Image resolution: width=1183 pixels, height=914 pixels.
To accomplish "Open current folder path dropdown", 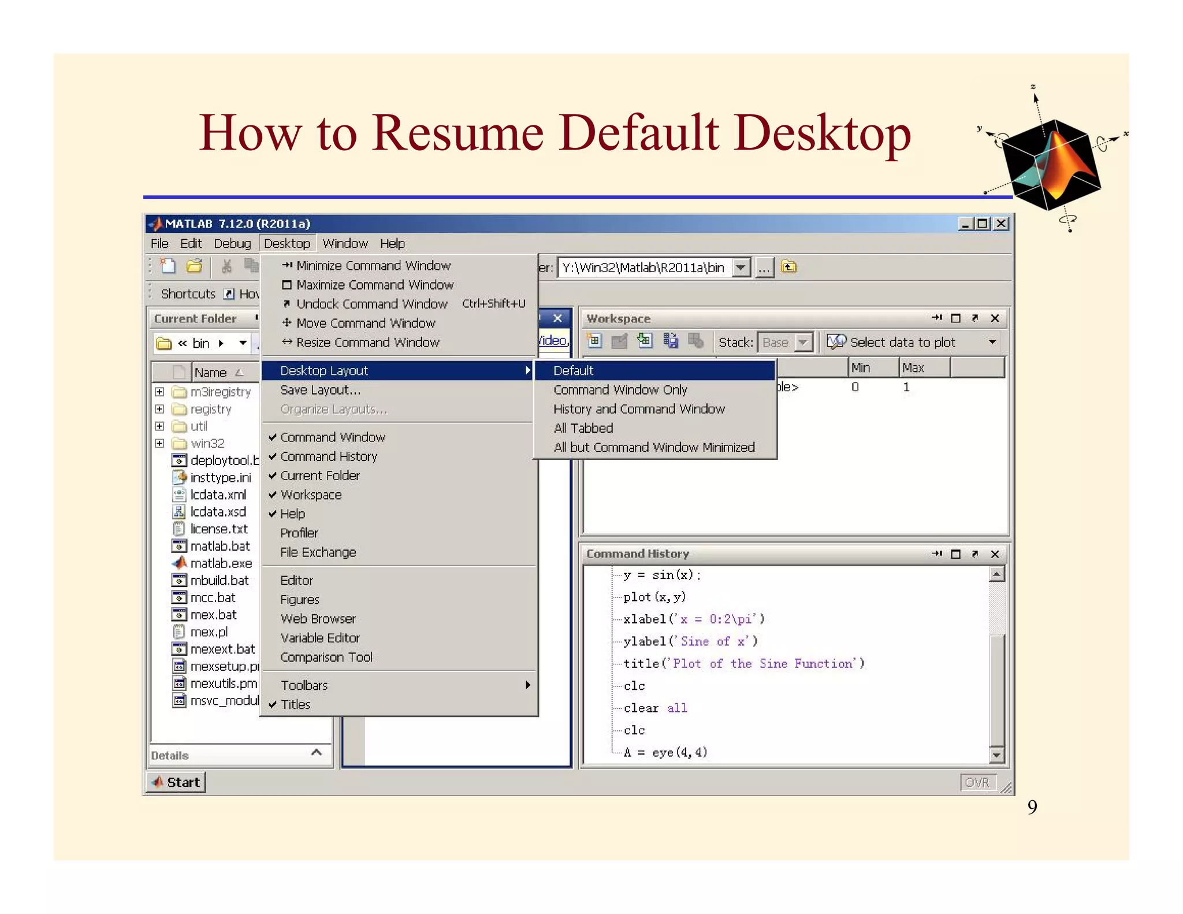I will coord(741,267).
